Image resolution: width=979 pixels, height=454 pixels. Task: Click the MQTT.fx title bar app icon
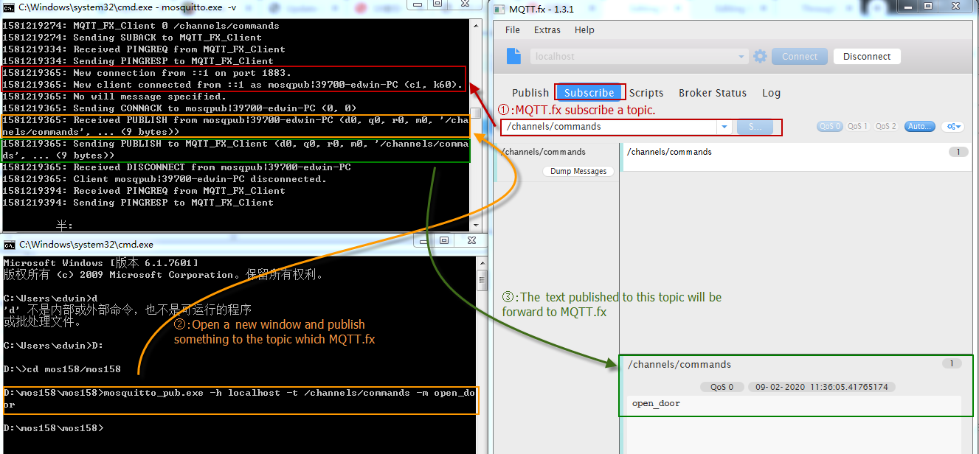pyautogui.click(x=499, y=9)
